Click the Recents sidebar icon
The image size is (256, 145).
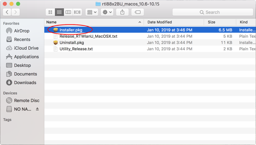9,39
